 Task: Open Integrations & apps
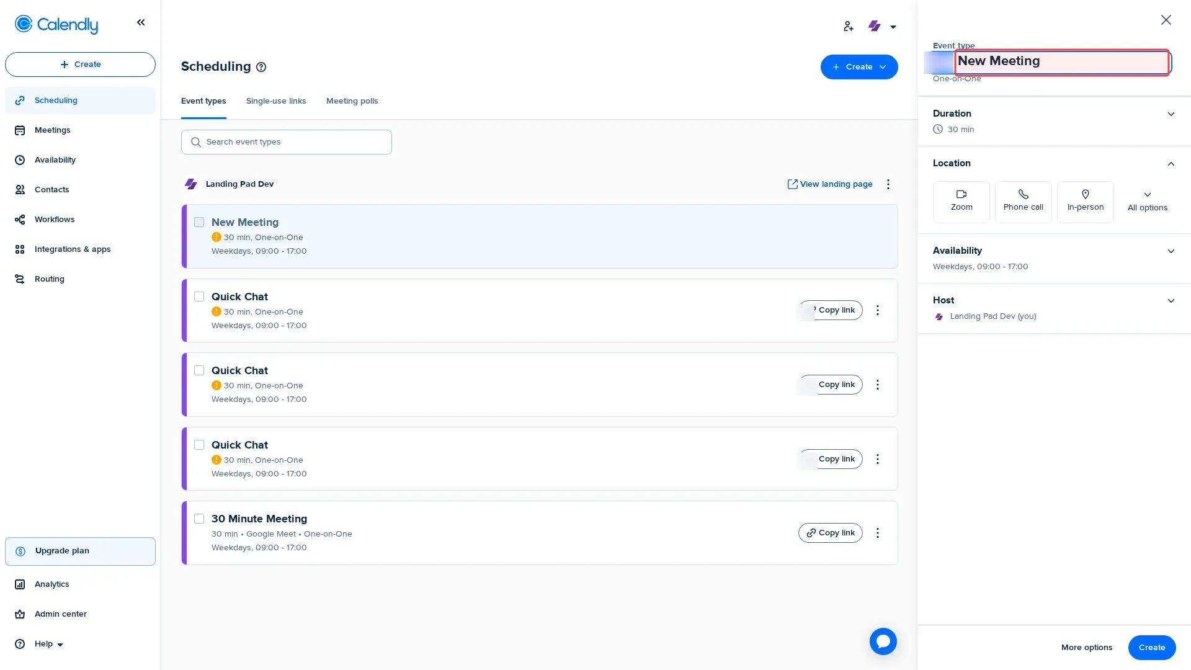73,249
